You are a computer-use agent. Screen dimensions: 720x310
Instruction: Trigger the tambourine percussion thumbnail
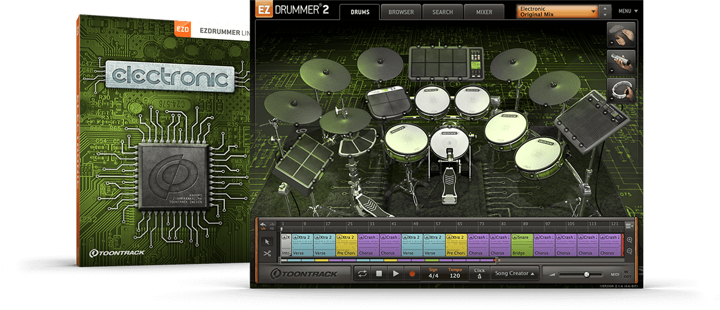[x=622, y=90]
